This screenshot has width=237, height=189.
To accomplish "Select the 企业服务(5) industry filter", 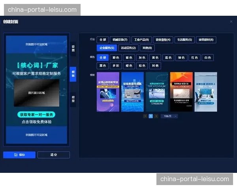I will [x=107, y=48].
